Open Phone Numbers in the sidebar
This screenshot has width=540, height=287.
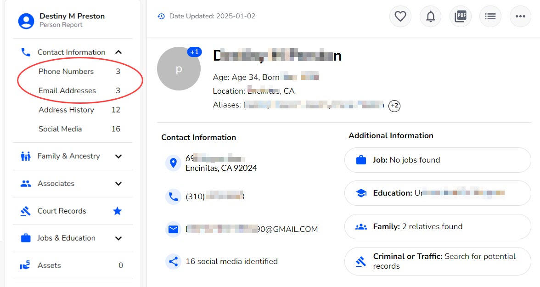click(66, 71)
